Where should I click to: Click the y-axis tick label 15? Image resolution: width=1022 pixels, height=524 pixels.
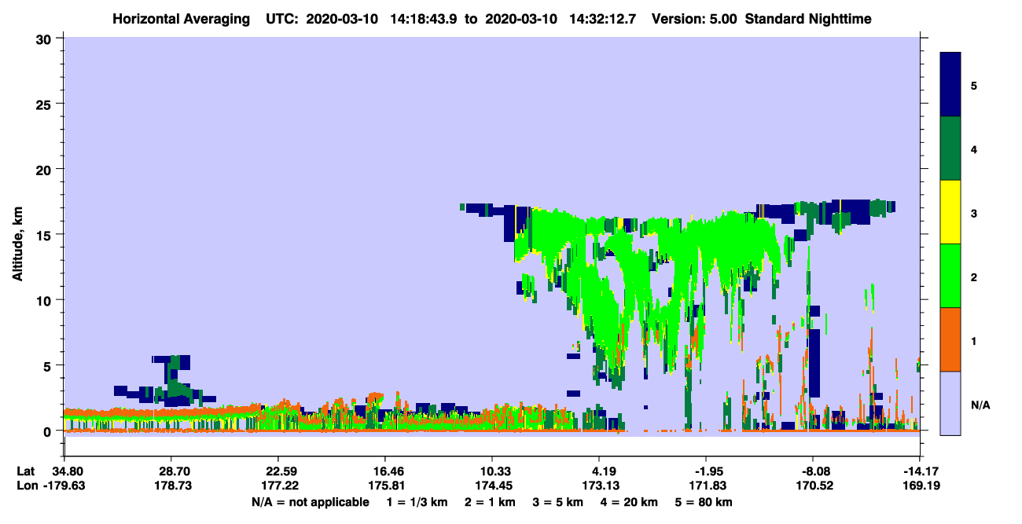pyautogui.click(x=46, y=235)
